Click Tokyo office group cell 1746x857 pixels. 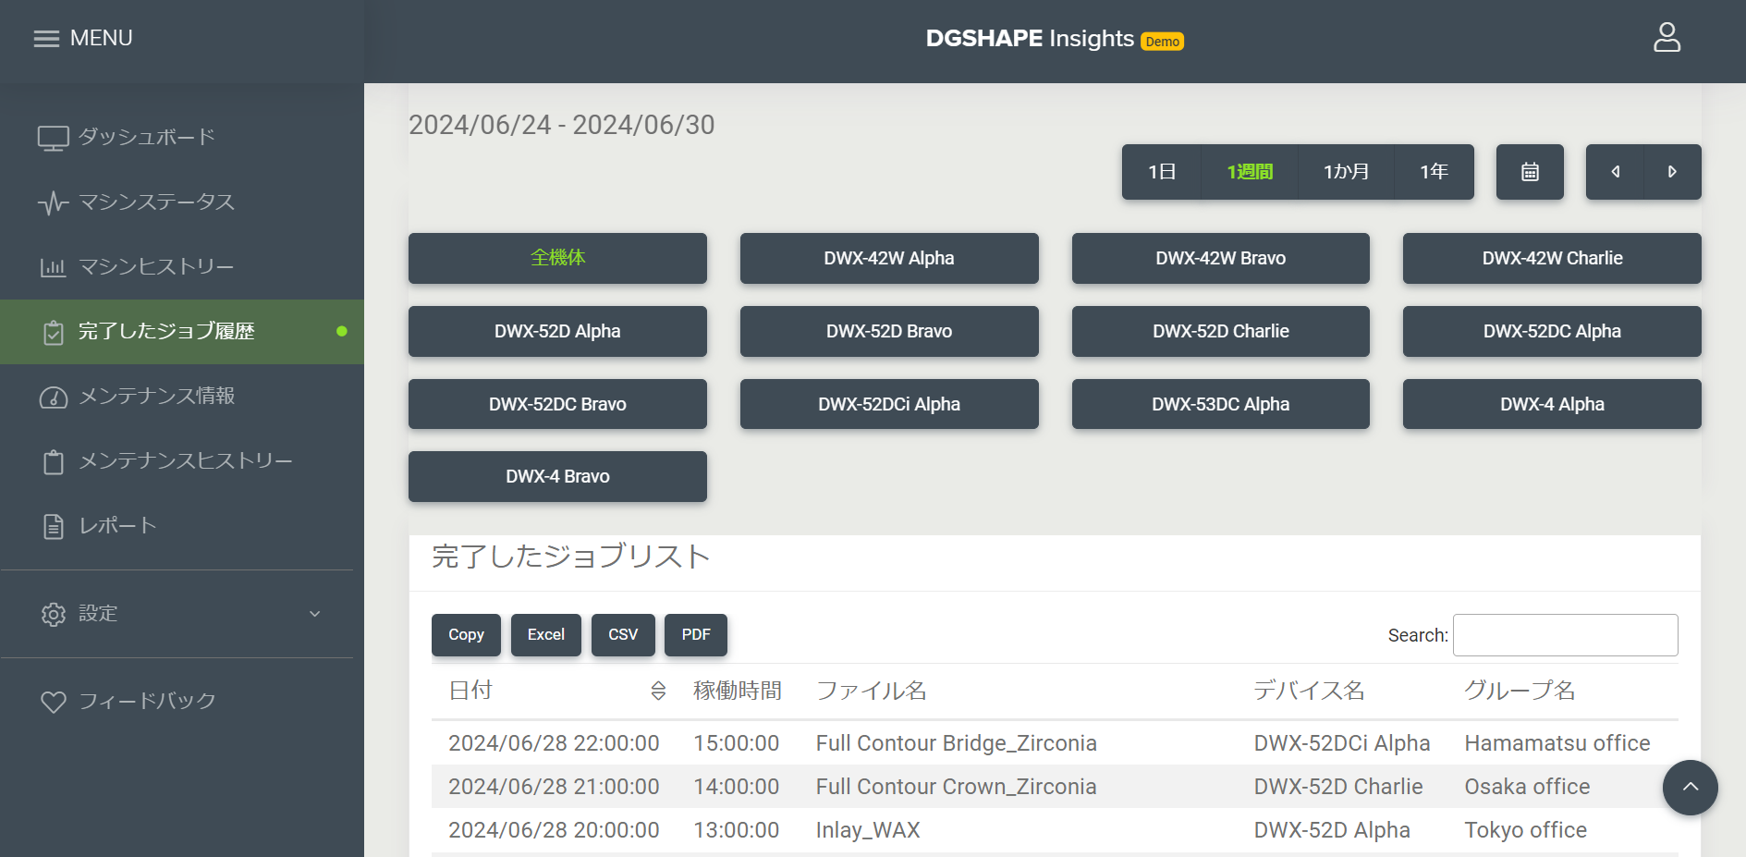point(1525,830)
